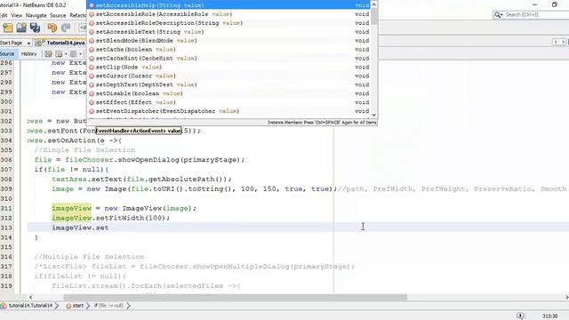Click the 313:30 cursor position in status bar
The height and width of the screenshot is (320, 569).
(549, 316)
